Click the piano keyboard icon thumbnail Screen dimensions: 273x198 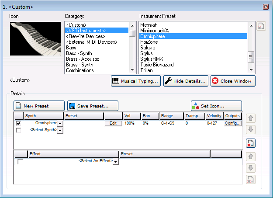tap(35, 39)
